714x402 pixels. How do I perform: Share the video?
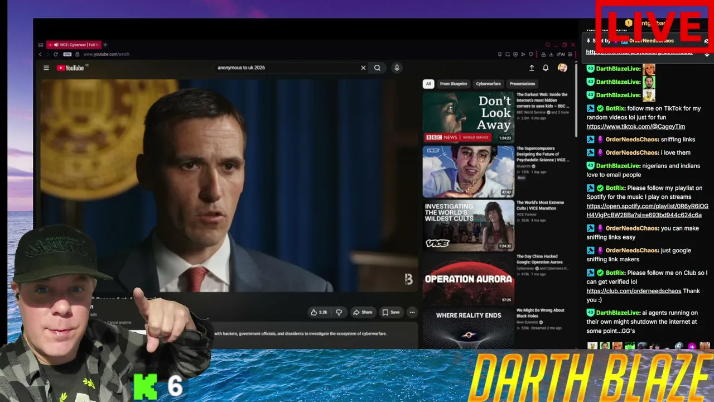click(363, 312)
